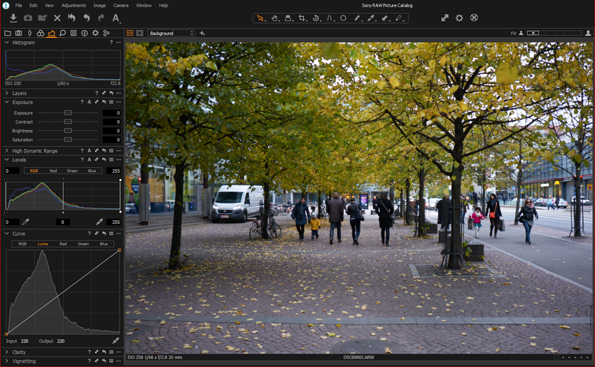Click the Curve point picker eyedropper
Image resolution: width=595 pixels, height=367 pixels.
115,340
